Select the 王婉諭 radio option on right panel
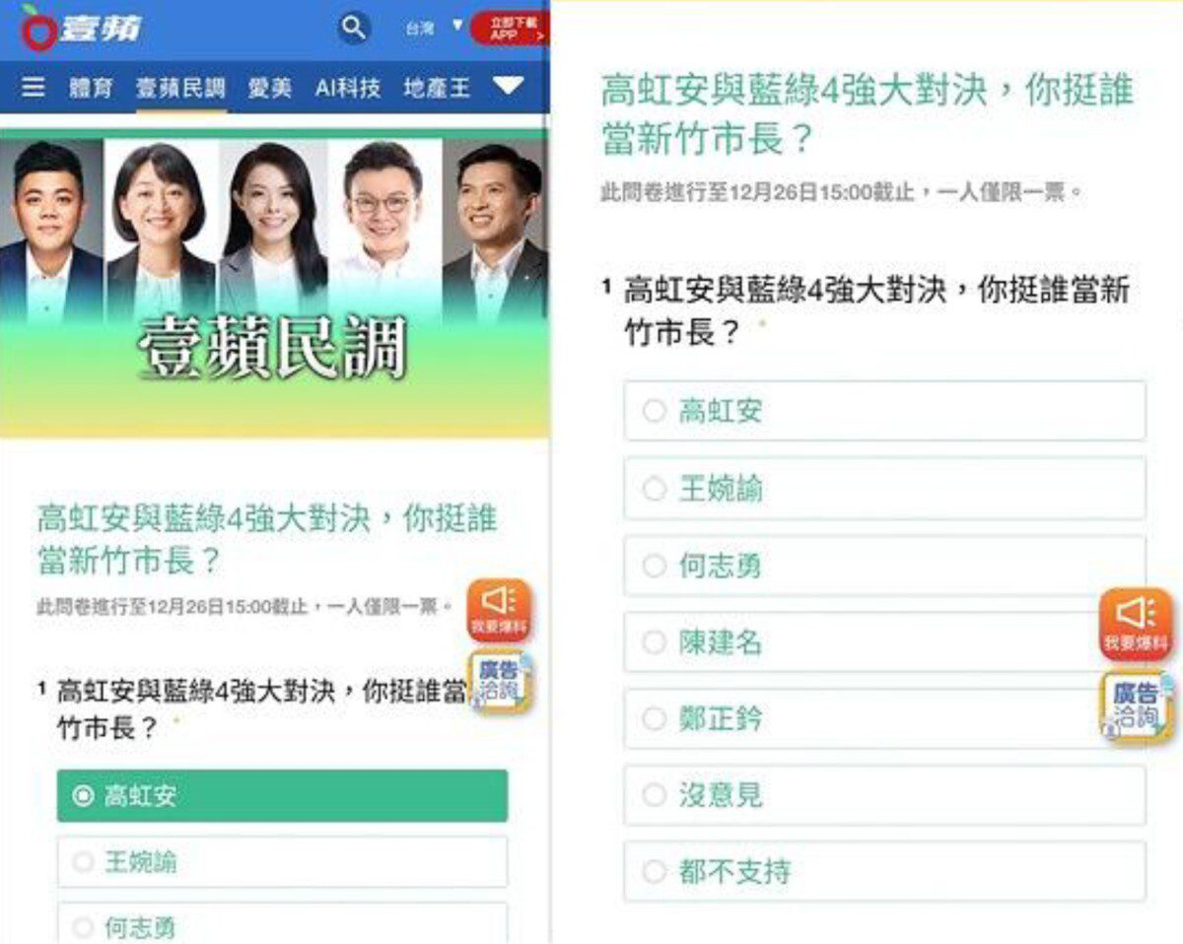This screenshot has height=944, width=1183. [884, 488]
